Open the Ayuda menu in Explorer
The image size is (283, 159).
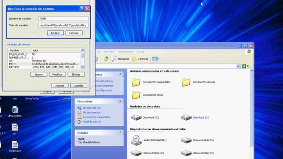click(x=140, y=52)
